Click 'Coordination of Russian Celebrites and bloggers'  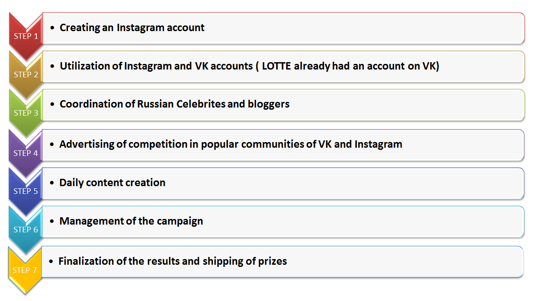tap(175, 104)
